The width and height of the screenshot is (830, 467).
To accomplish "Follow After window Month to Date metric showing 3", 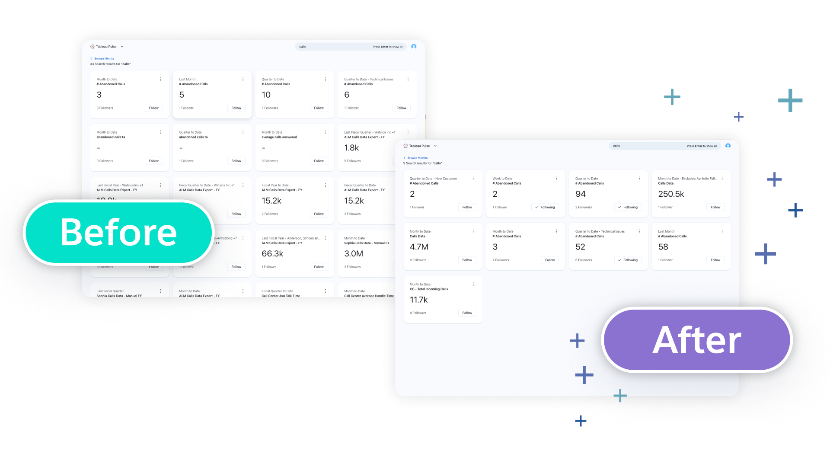I will point(550,260).
